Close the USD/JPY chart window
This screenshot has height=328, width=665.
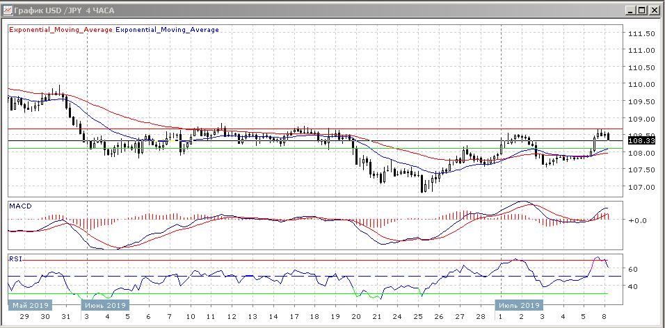click(x=654, y=10)
